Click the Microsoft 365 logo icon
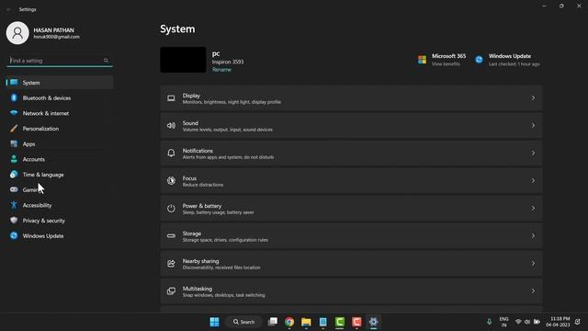 pyautogui.click(x=423, y=60)
